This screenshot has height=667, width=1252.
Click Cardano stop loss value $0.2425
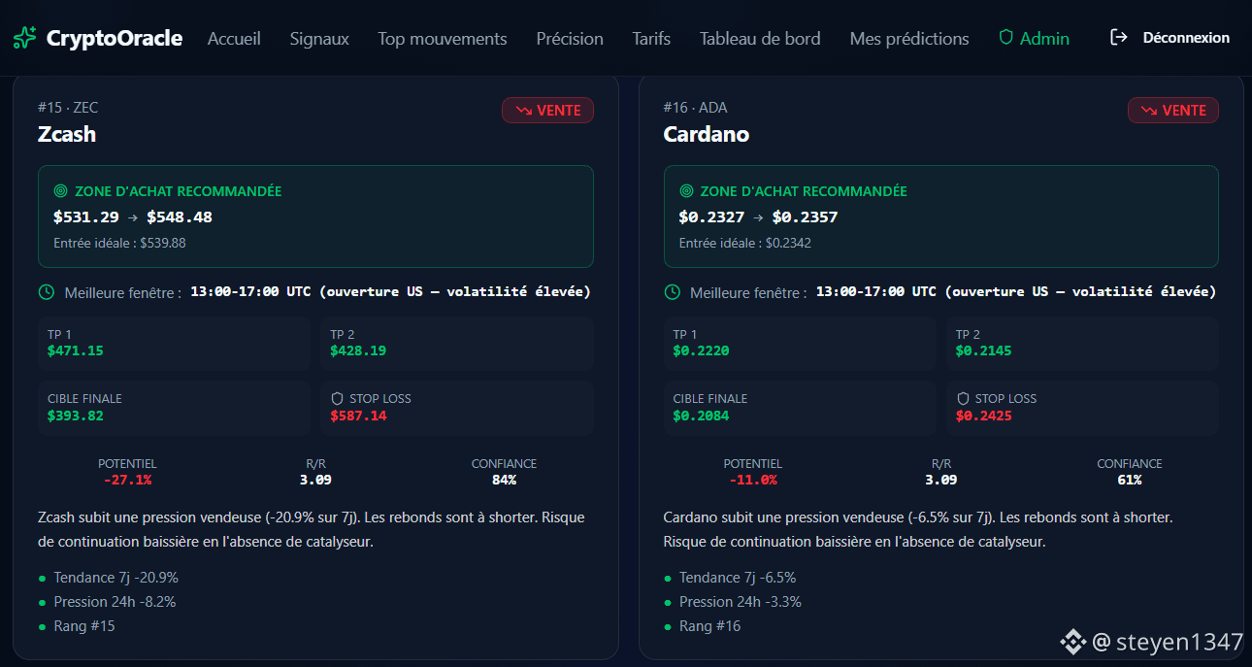(x=984, y=416)
